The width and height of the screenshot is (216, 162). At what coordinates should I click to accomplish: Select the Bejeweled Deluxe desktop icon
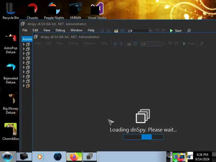11,74
